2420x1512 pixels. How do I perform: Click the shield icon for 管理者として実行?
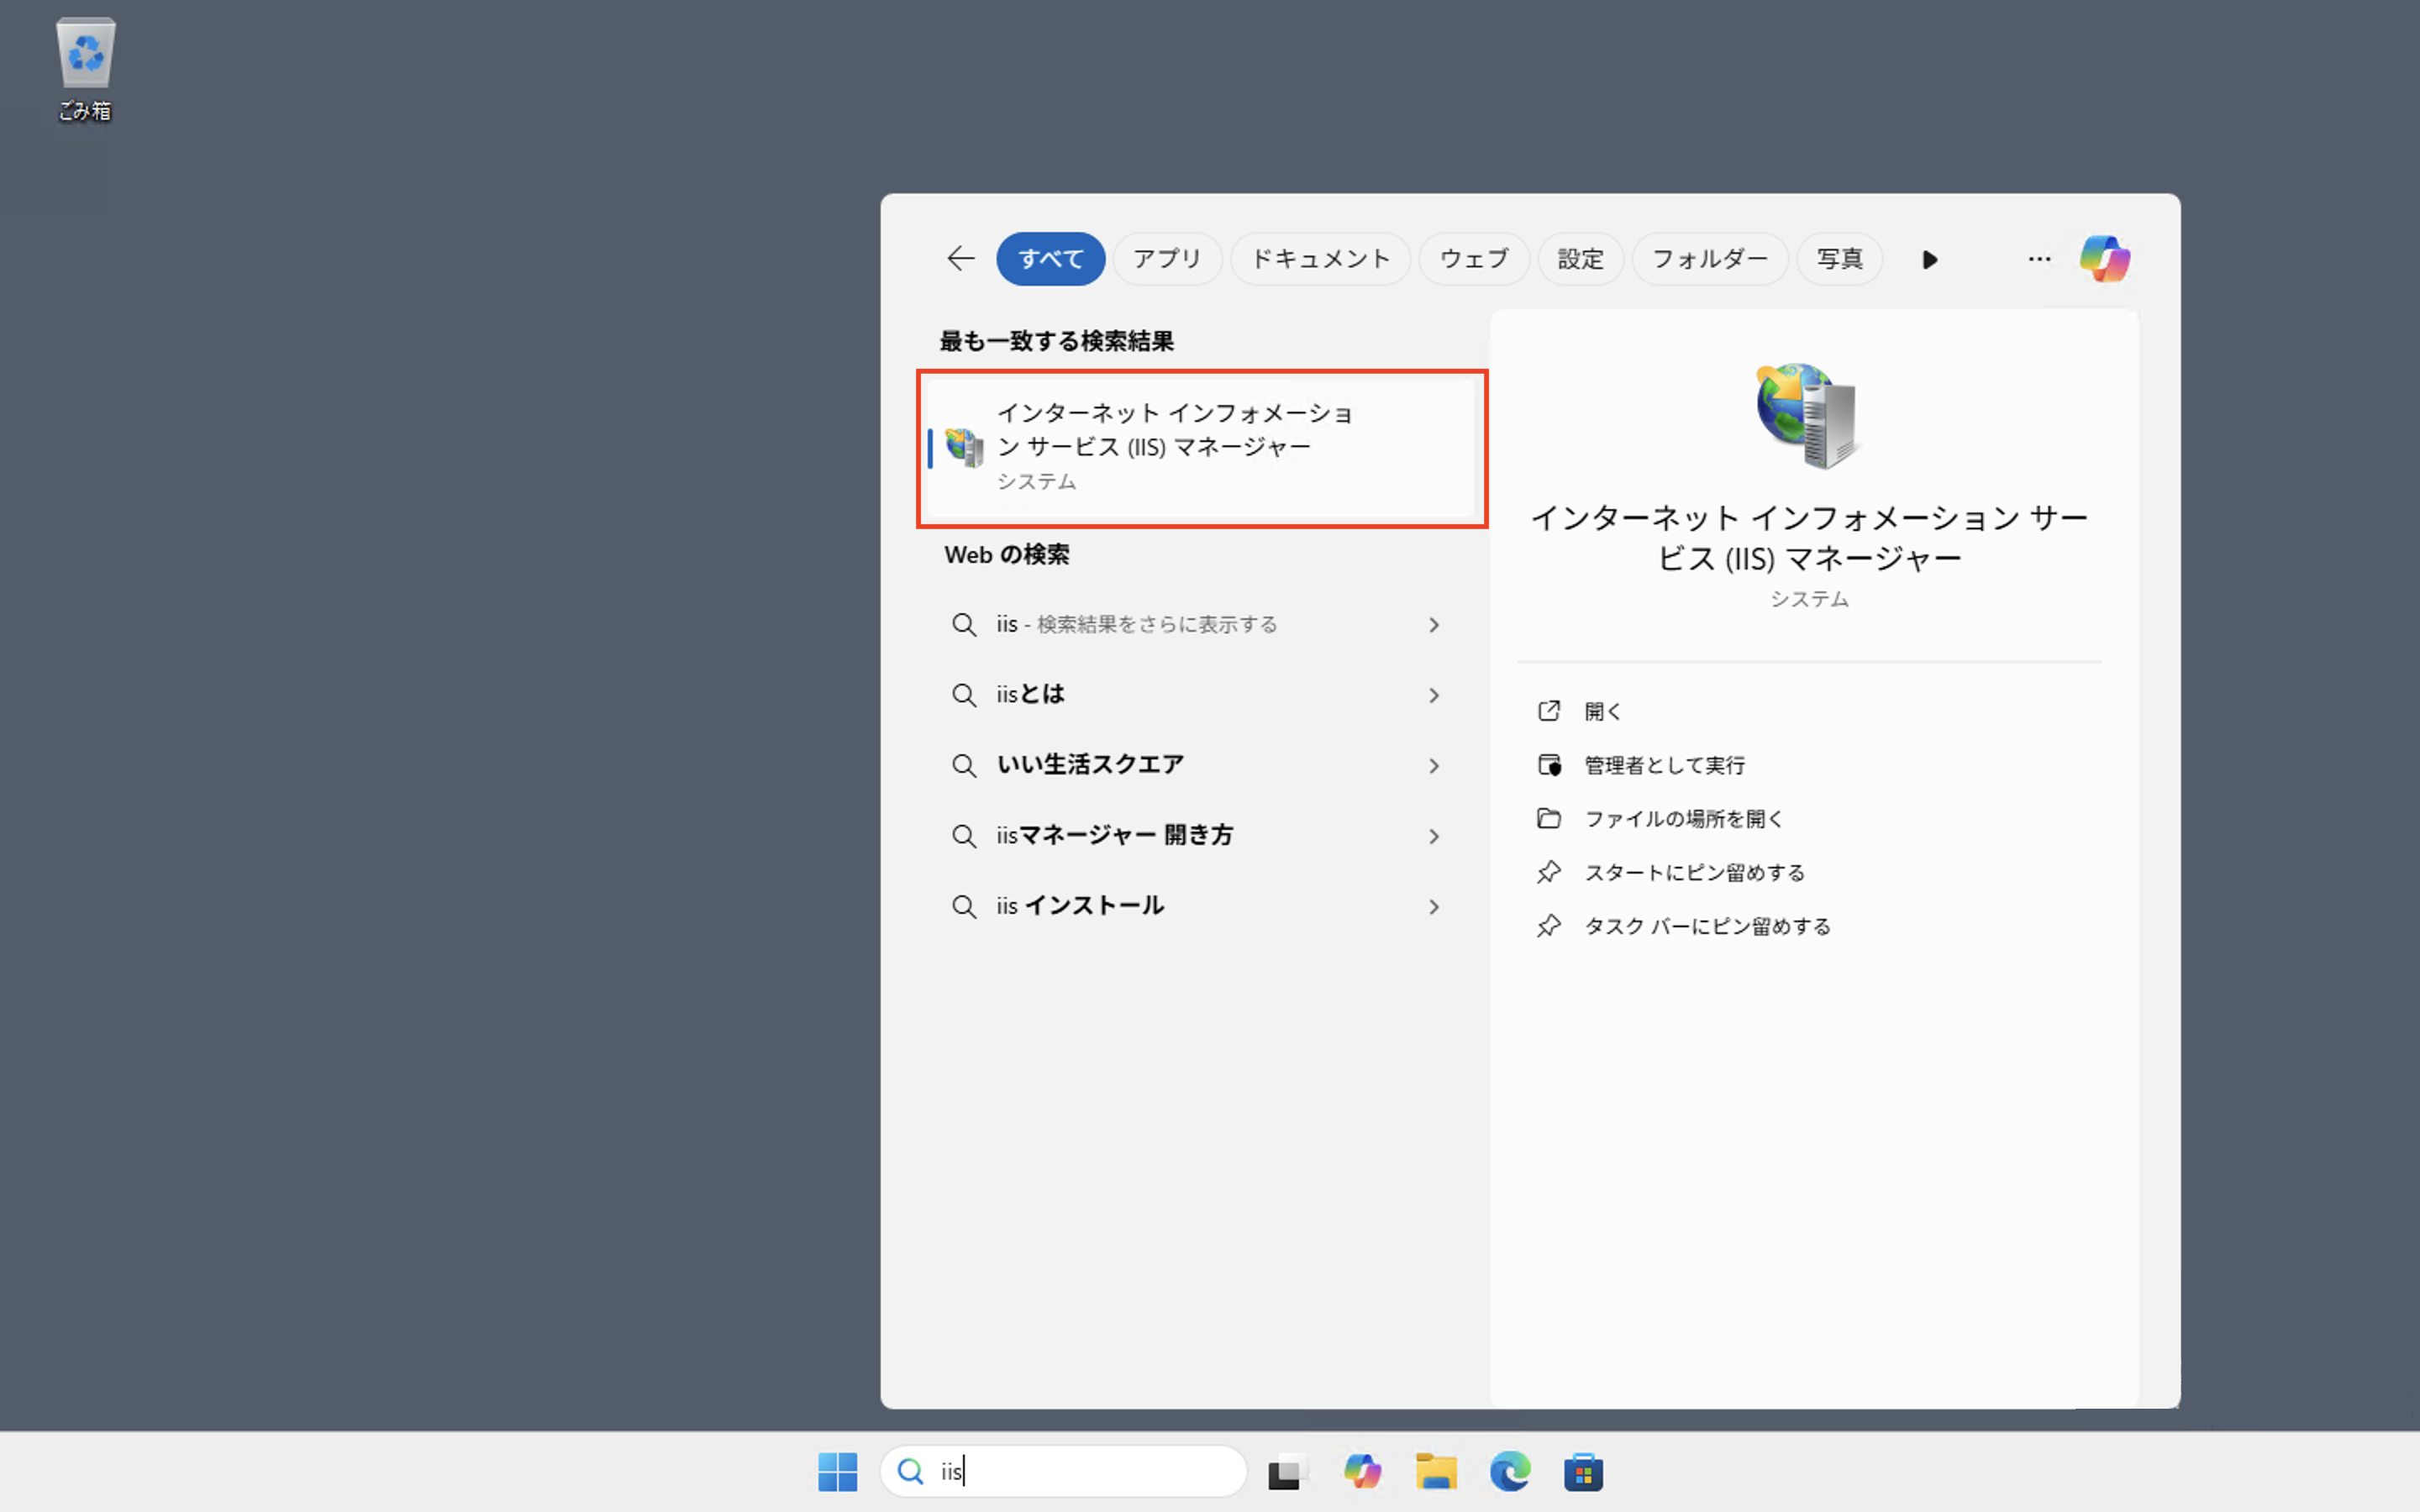pyautogui.click(x=1549, y=765)
